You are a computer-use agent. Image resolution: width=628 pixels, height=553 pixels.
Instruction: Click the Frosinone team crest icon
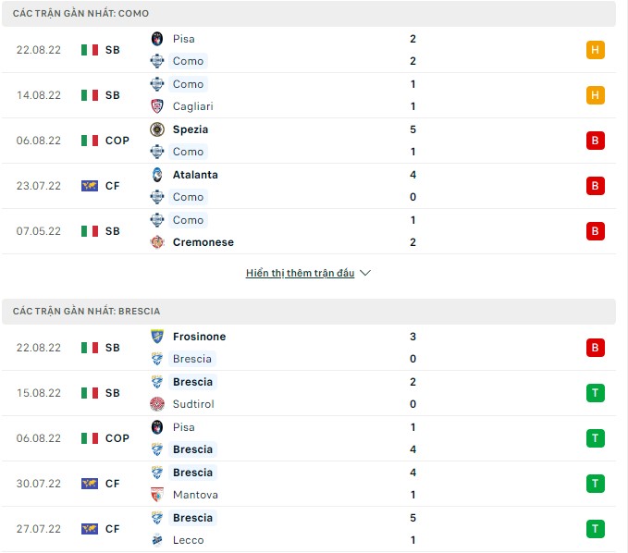157,337
